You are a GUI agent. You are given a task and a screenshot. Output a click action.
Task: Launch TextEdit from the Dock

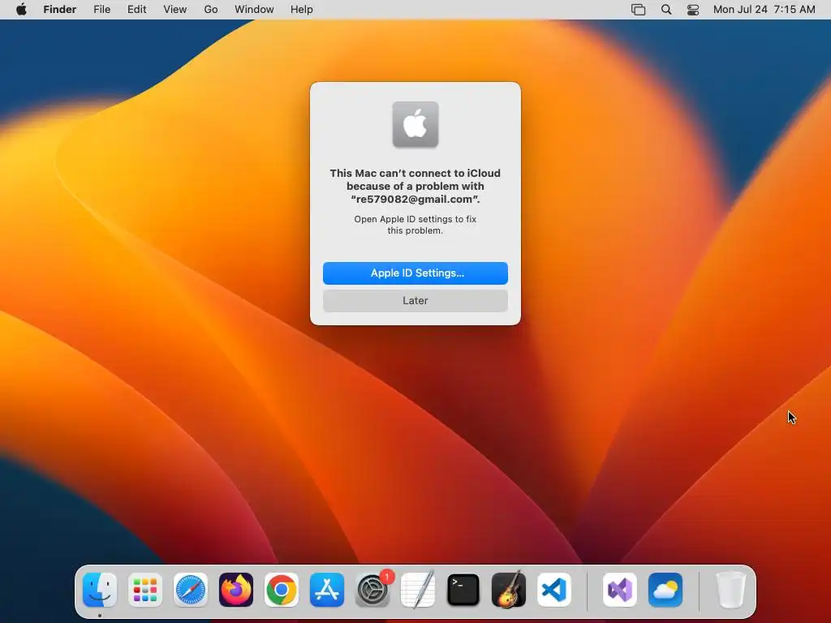coord(418,591)
